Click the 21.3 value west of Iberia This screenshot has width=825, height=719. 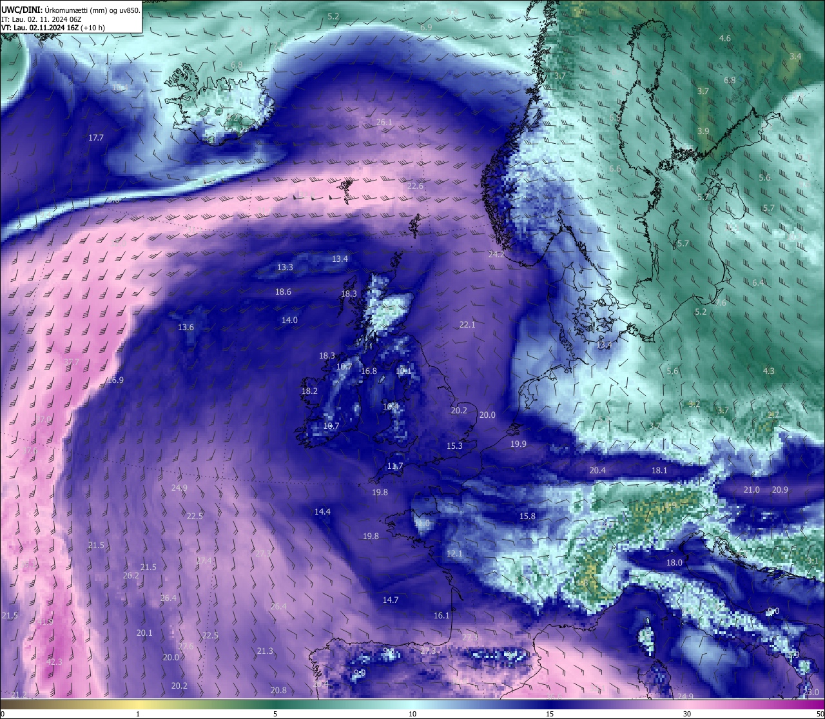265,651
